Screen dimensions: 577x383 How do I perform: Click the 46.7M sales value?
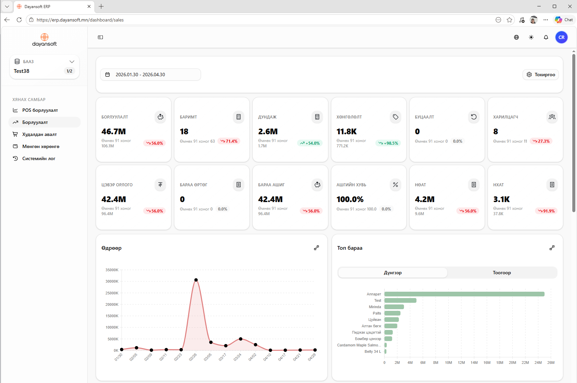click(x=114, y=132)
